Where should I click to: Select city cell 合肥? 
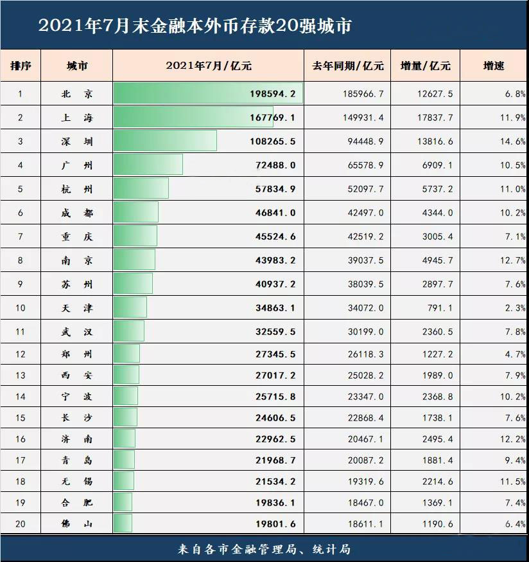(77, 502)
